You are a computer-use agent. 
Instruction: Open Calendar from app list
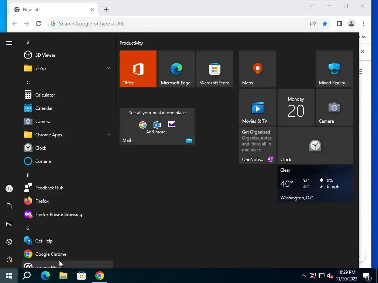click(x=68, y=108)
